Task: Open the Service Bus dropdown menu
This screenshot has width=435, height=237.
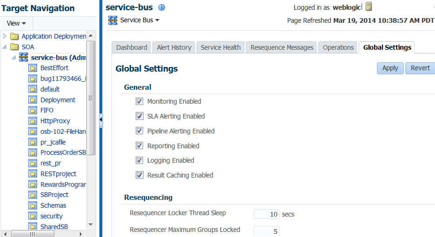Action: (140, 20)
